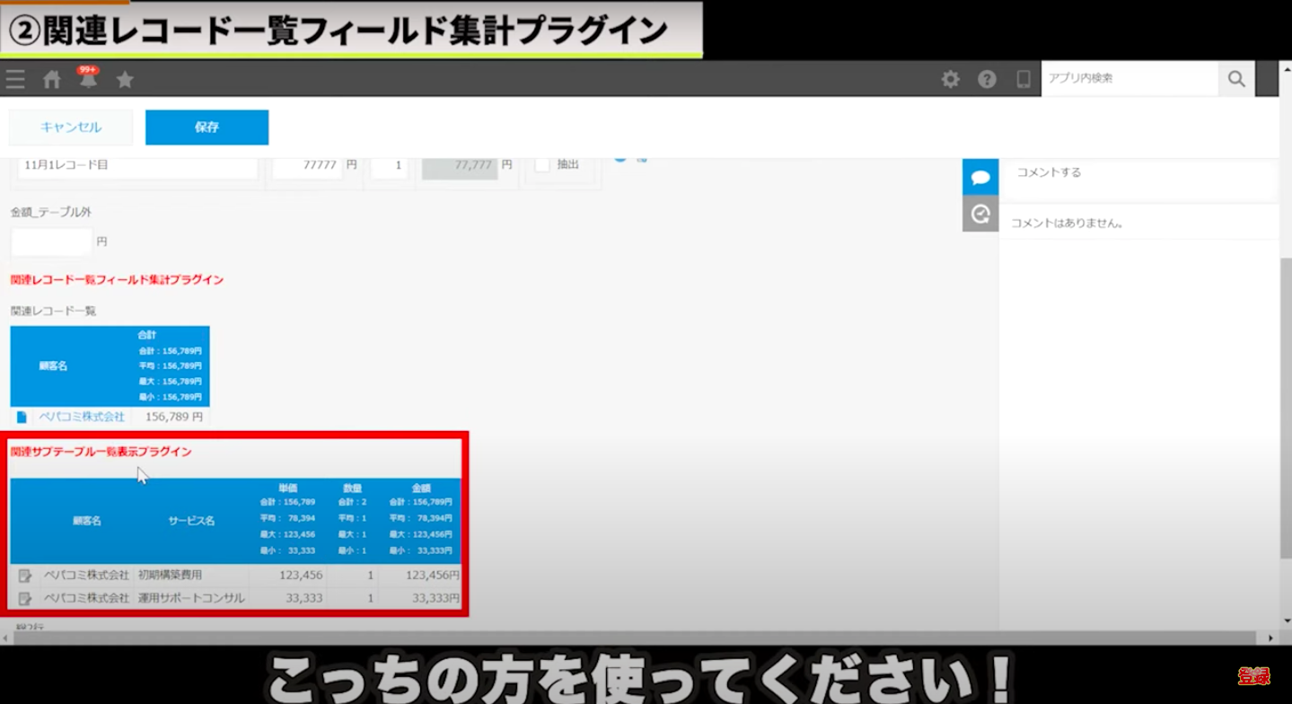This screenshot has height=704, width=1292.
Task: Open the help question mark icon
Action: coord(987,79)
